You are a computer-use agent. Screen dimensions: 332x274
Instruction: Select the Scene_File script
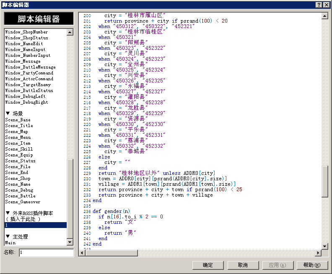coord(36,166)
